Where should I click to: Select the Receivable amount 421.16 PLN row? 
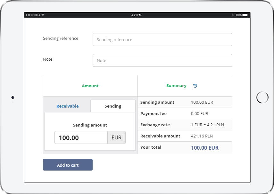tap(185, 136)
